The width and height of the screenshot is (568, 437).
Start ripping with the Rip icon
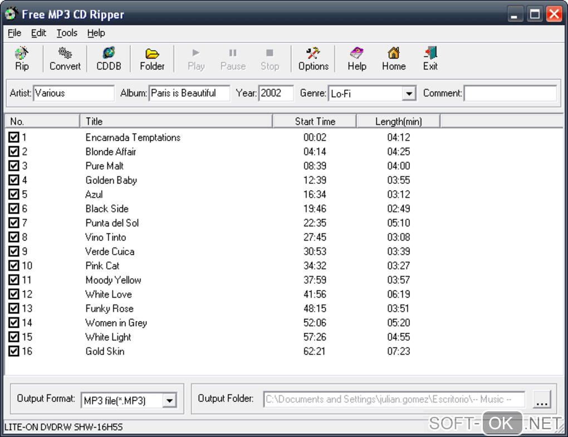pos(22,59)
